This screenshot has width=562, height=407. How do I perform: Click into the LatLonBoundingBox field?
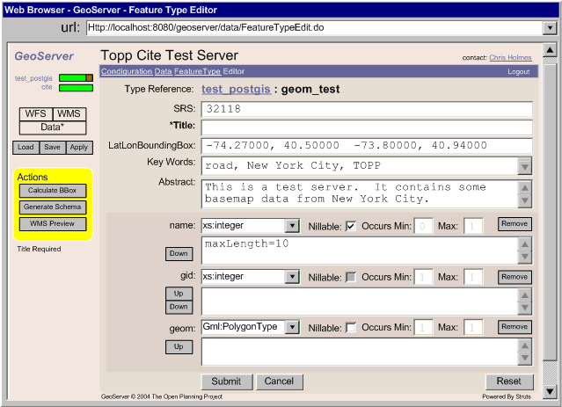click(x=367, y=146)
